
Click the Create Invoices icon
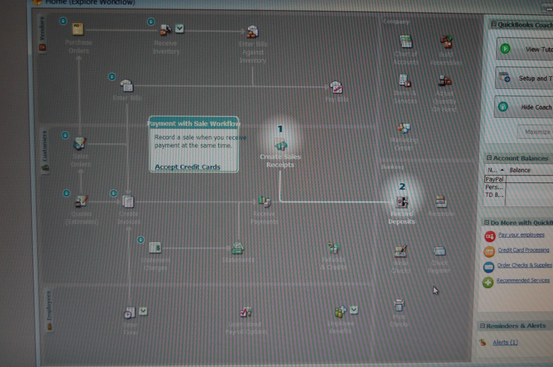coord(128,201)
